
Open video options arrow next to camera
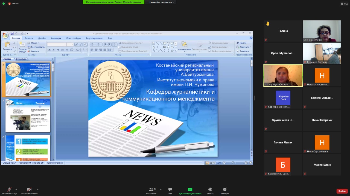click(37, 189)
